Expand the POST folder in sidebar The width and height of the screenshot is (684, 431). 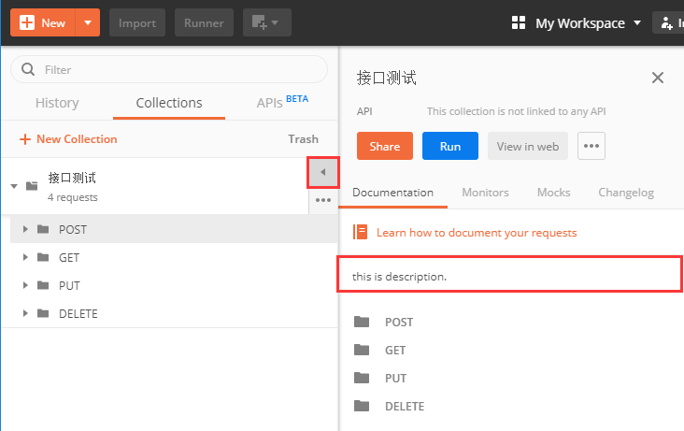pyautogui.click(x=25, y=229)
